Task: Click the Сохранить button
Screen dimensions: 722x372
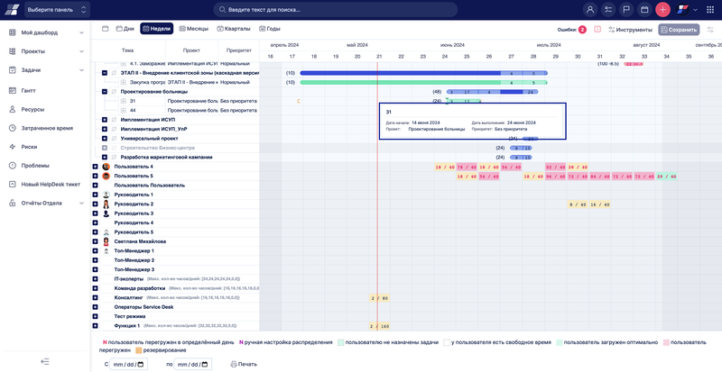Action: [679, 30]
